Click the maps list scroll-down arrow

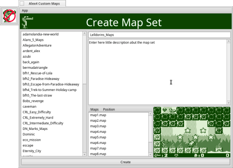[x=151, y=154]
